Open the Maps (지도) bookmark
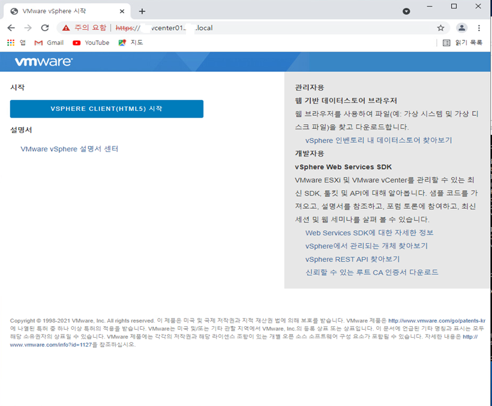 click(131, 43)
